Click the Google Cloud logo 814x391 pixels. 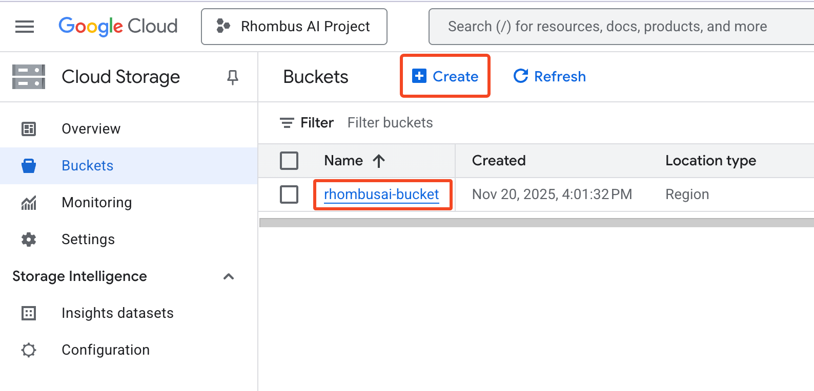pos(118,26)
